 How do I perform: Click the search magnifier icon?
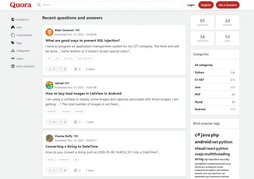click(39, 5)
